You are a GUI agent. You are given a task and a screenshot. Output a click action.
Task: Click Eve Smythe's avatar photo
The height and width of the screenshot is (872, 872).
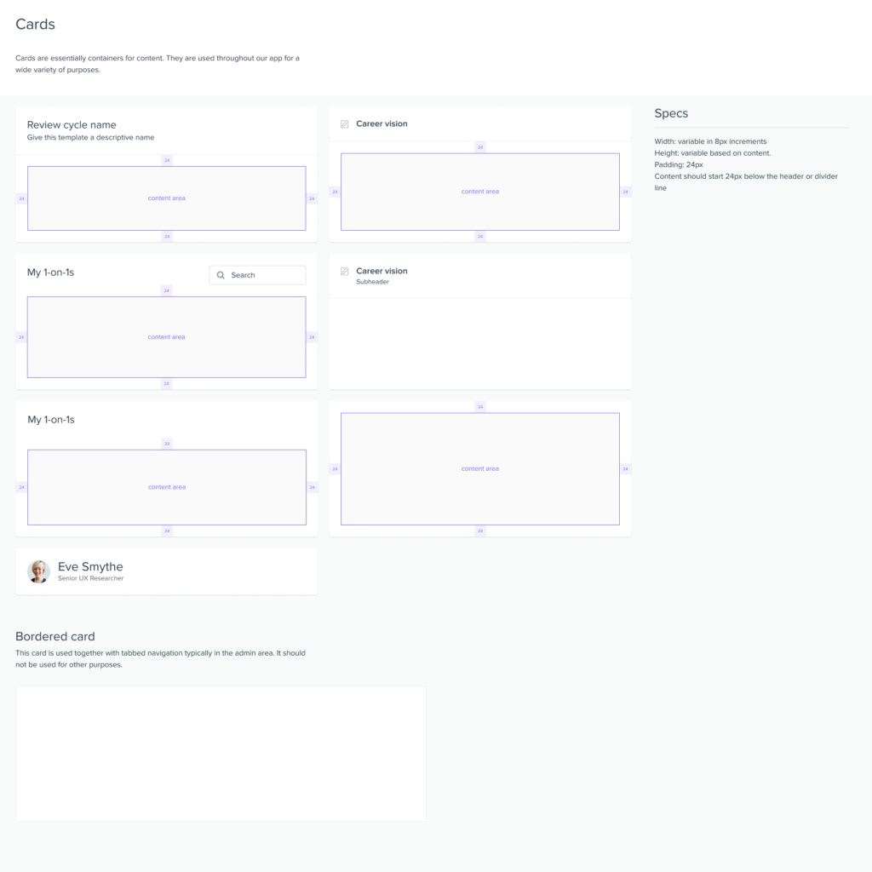point(39,571)
